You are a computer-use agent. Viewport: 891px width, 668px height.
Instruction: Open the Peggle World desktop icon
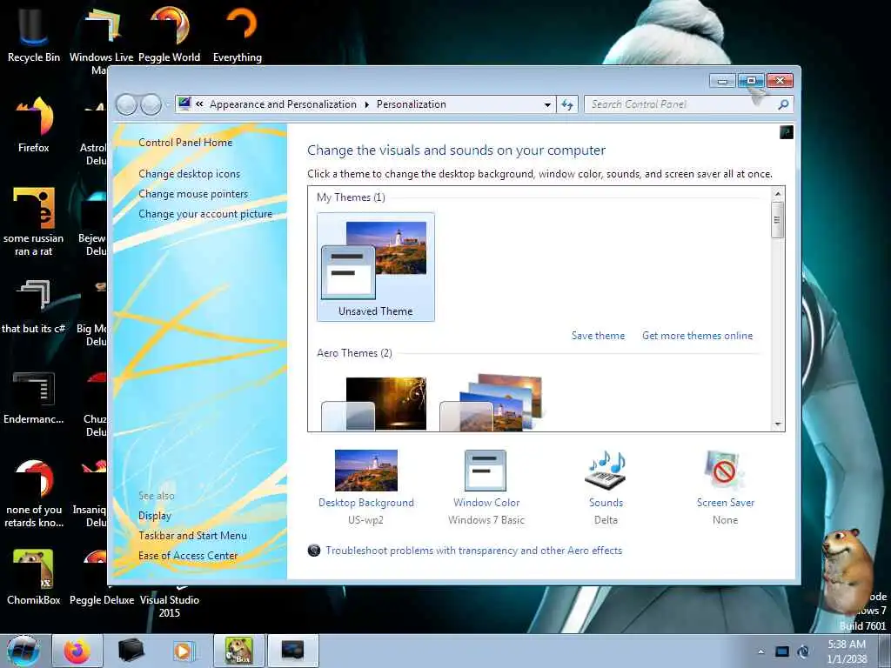tap(170, 34)
